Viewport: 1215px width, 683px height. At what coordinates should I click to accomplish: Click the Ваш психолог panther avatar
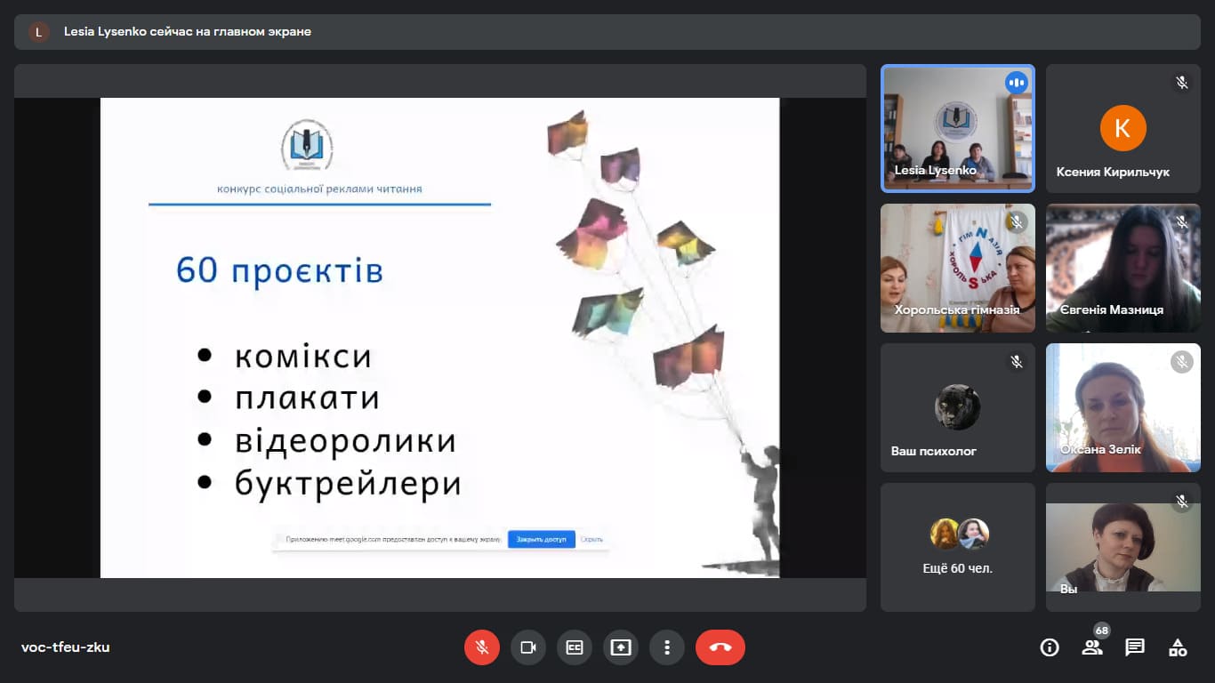point(957,407)
